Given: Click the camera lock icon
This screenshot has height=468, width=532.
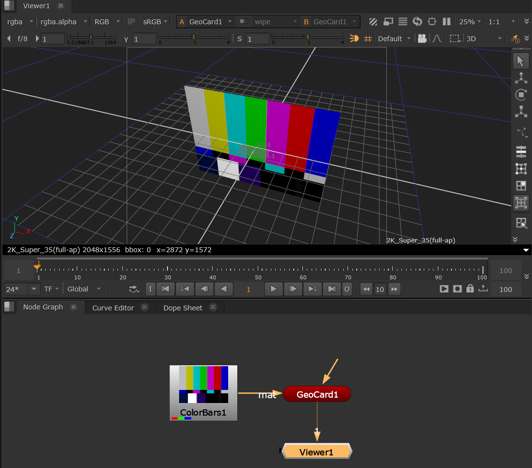Looking at the screenshot, I should 422,39.
